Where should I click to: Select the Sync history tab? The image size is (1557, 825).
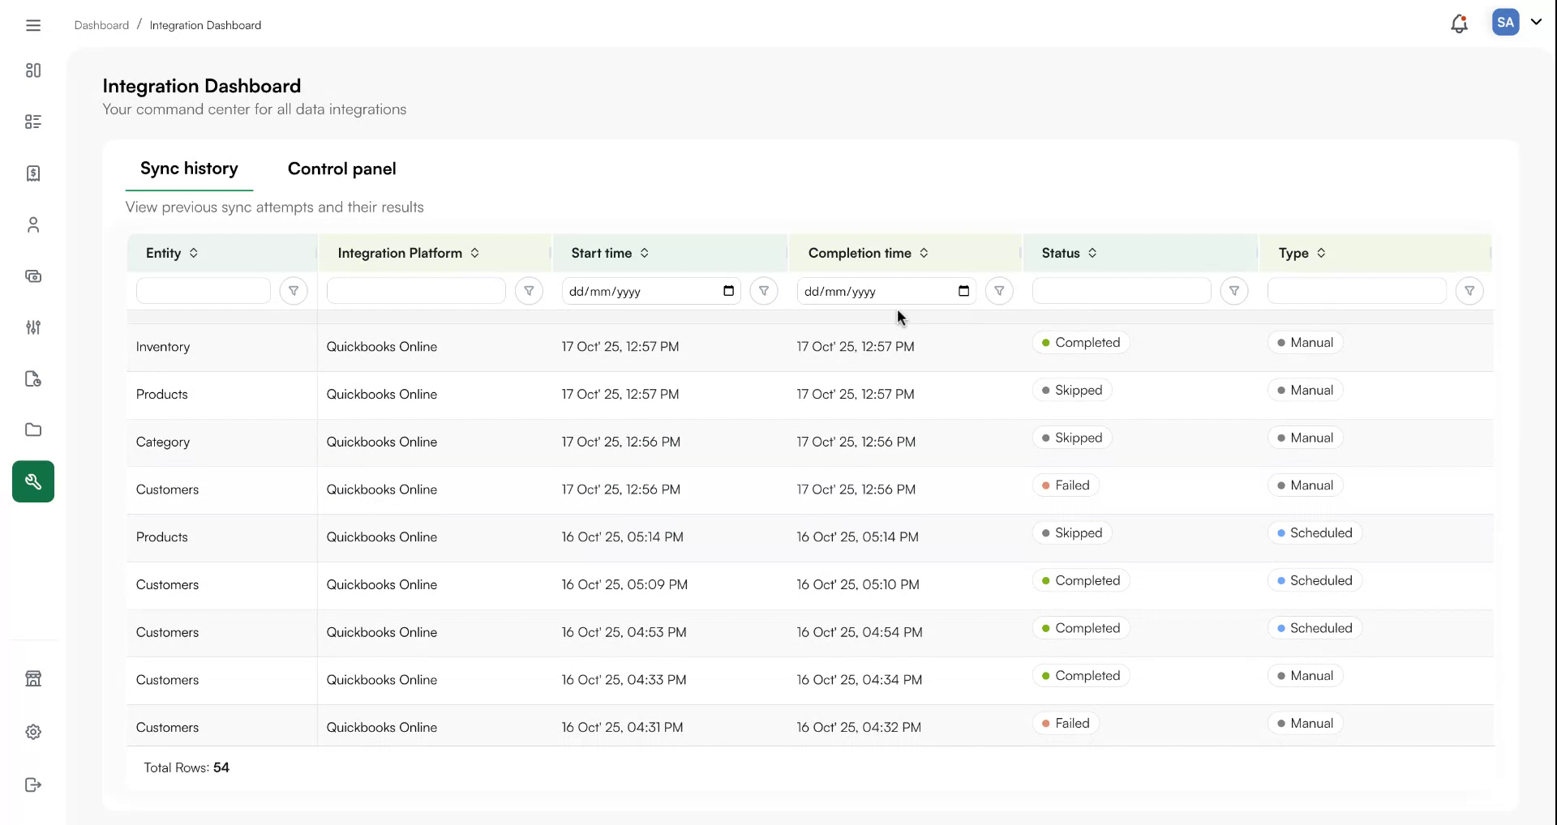tap(190, 169)
